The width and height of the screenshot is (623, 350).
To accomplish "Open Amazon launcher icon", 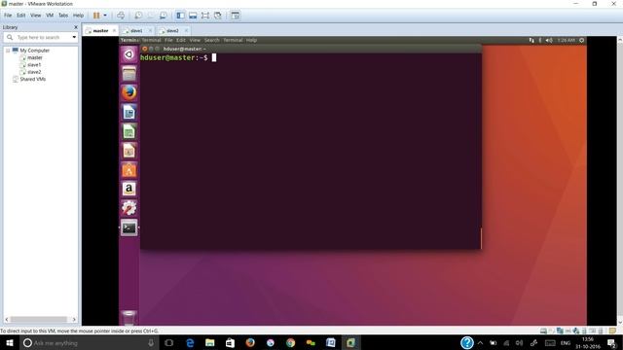I will pos(128,189).
